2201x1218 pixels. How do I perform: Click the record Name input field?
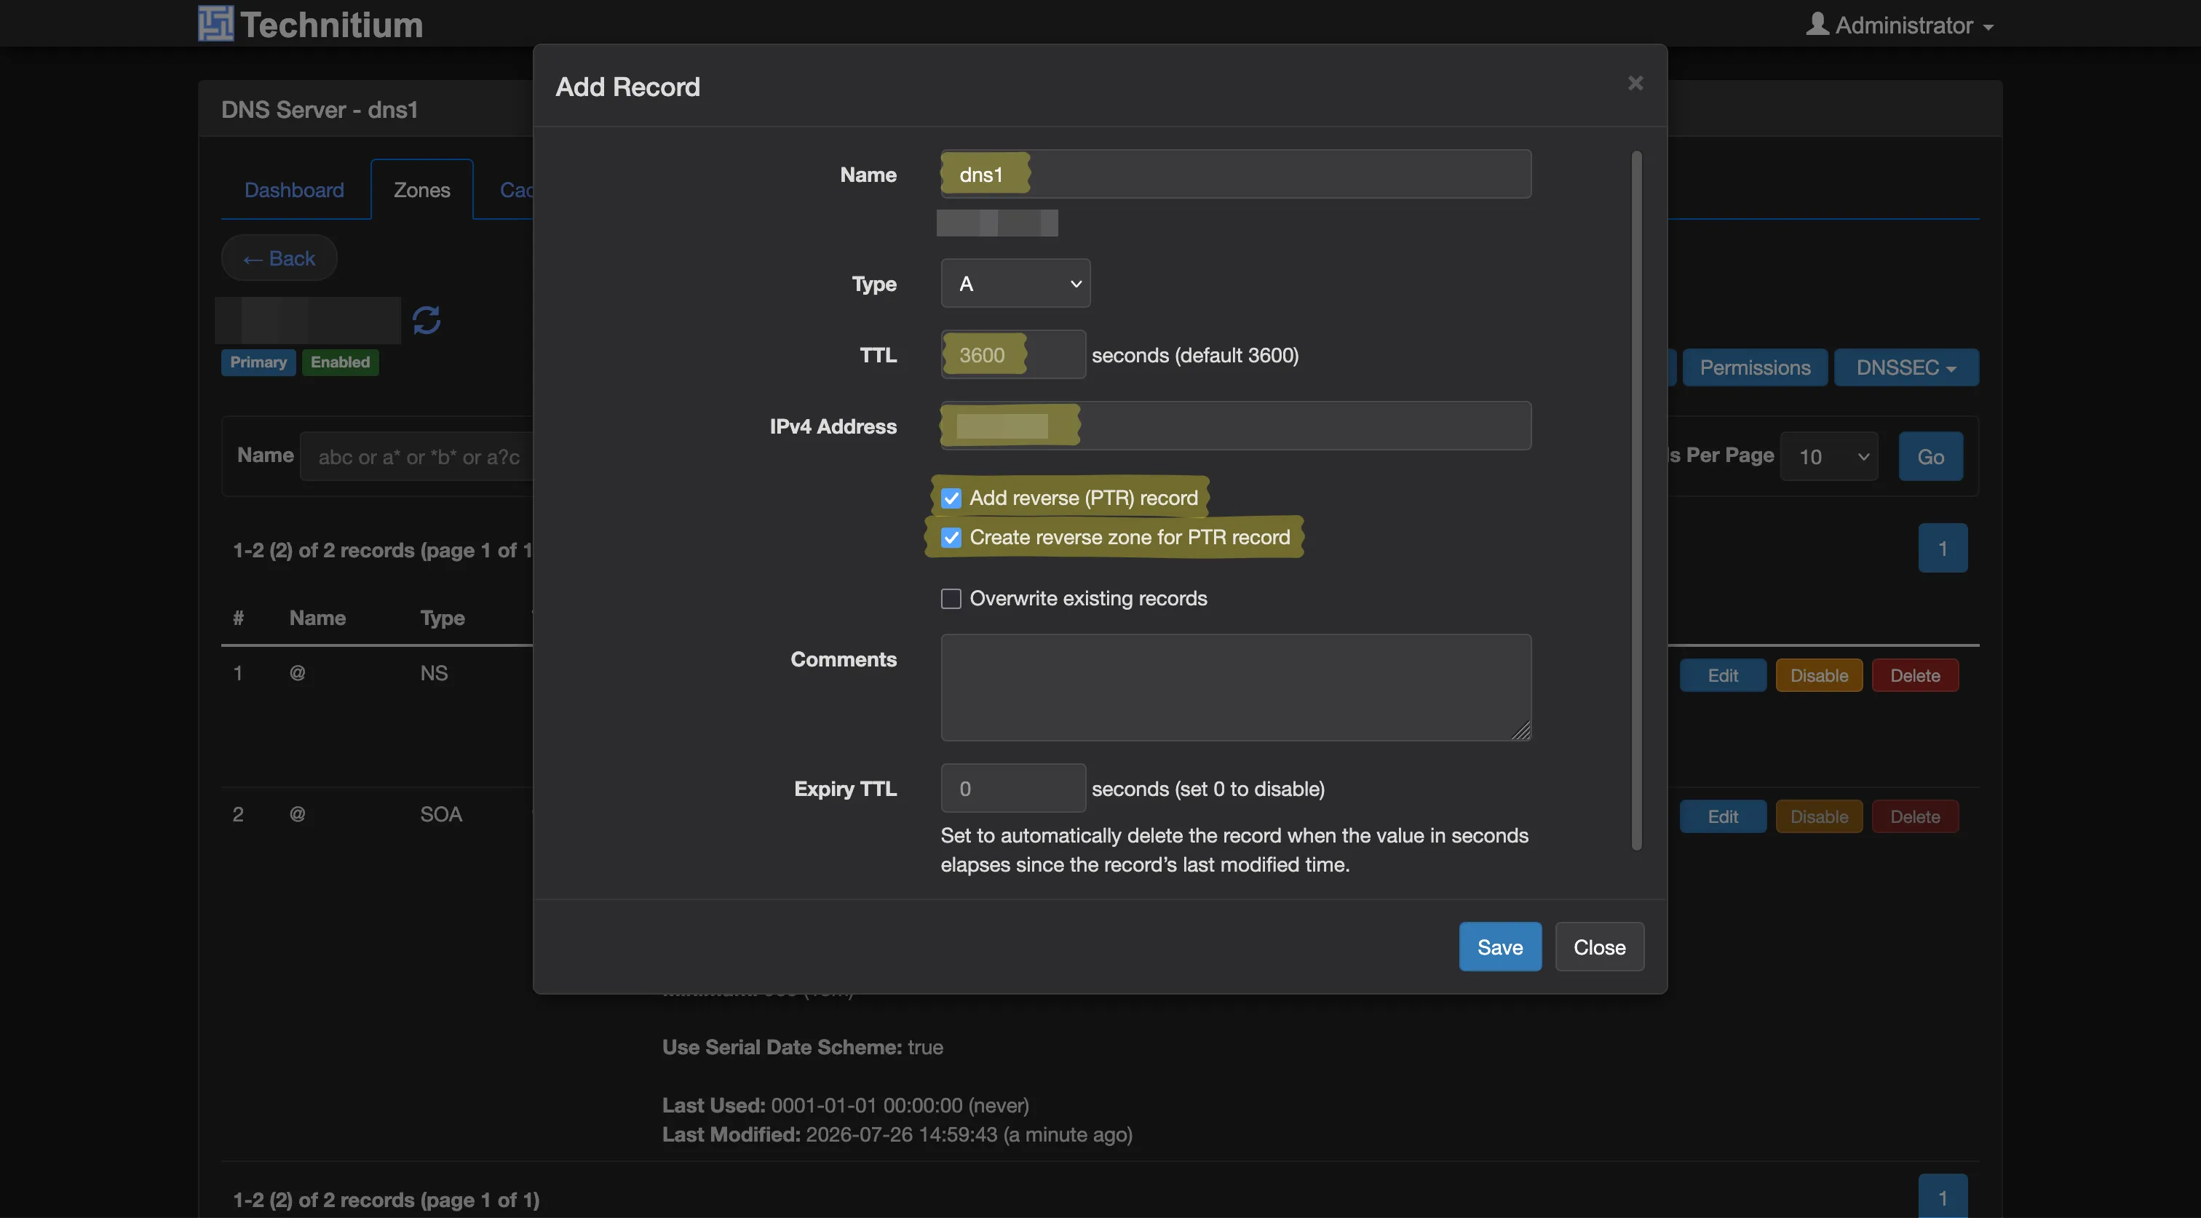1235,174
